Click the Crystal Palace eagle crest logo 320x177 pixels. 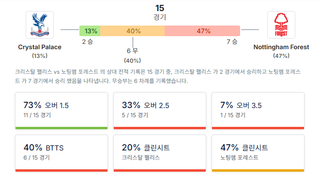[x=40, y=25]
